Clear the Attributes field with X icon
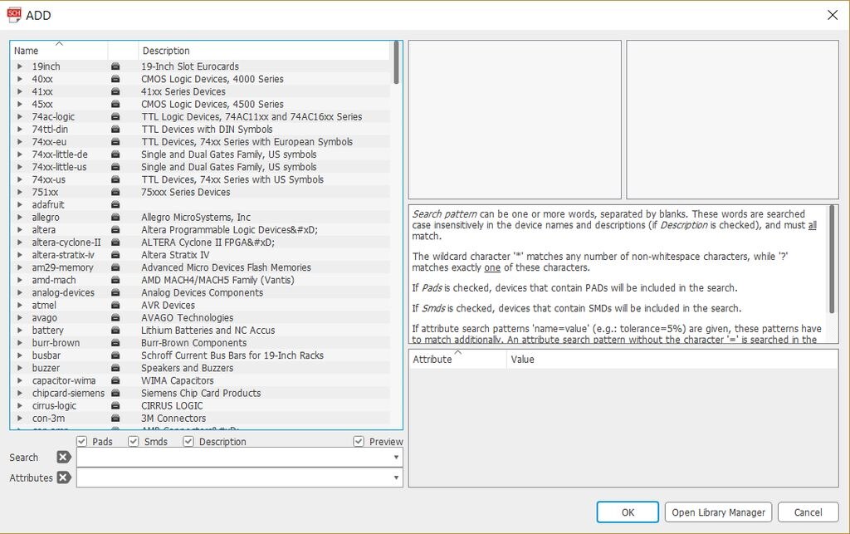 tap(63, 477)
